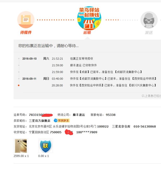This screenshot has height=169, width=161.
Task: Click the 运输 stage label
Action: coord(87,32)
